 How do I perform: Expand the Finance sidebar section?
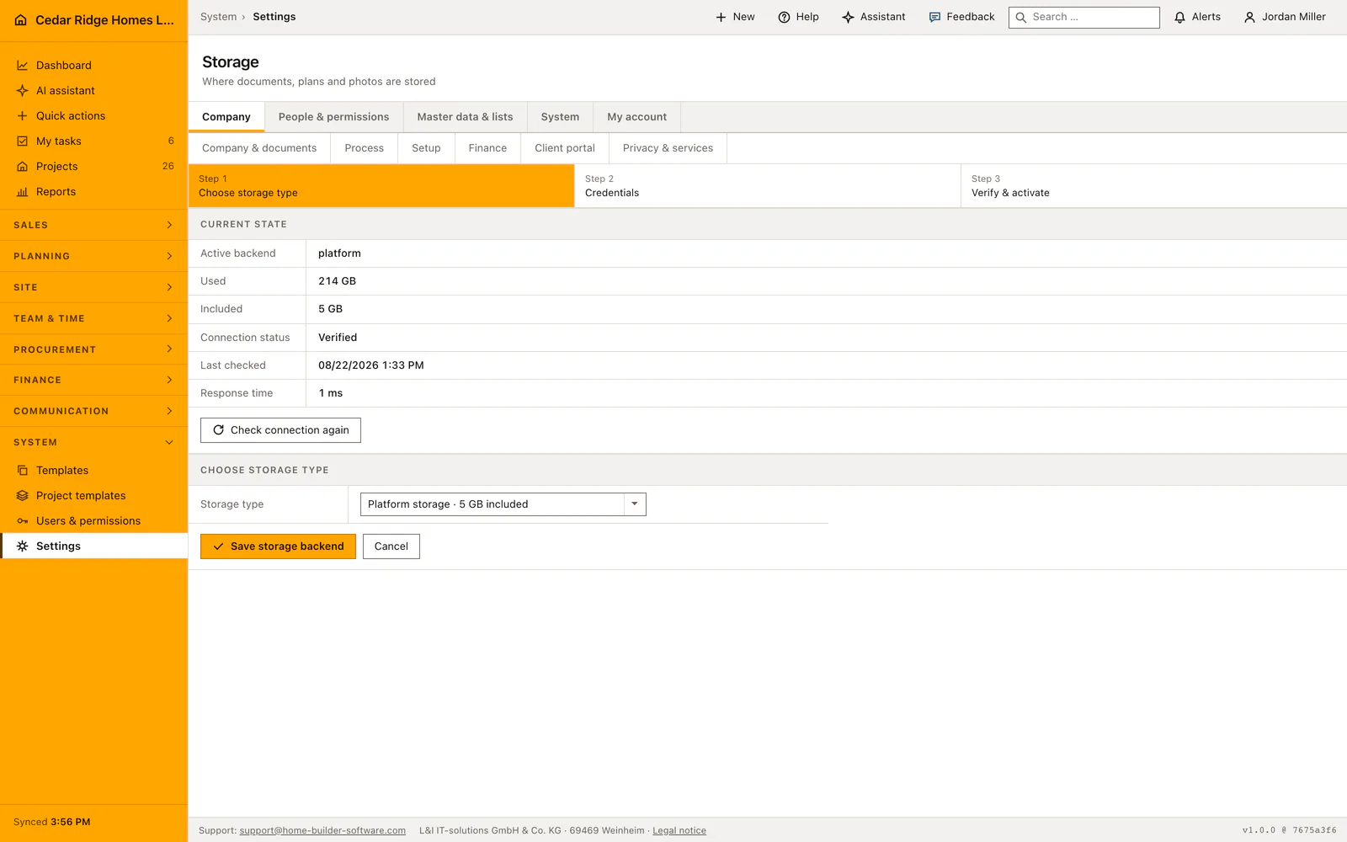pos(93,380)
